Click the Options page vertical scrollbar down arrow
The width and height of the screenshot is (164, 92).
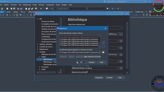point(127,73)
